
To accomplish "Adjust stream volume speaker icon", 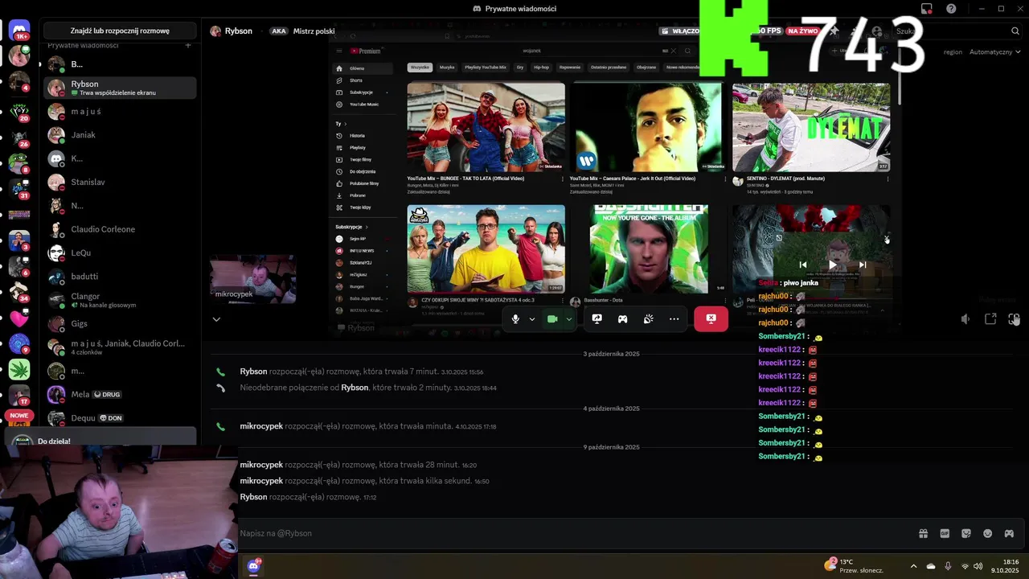I will coord(965,319).
